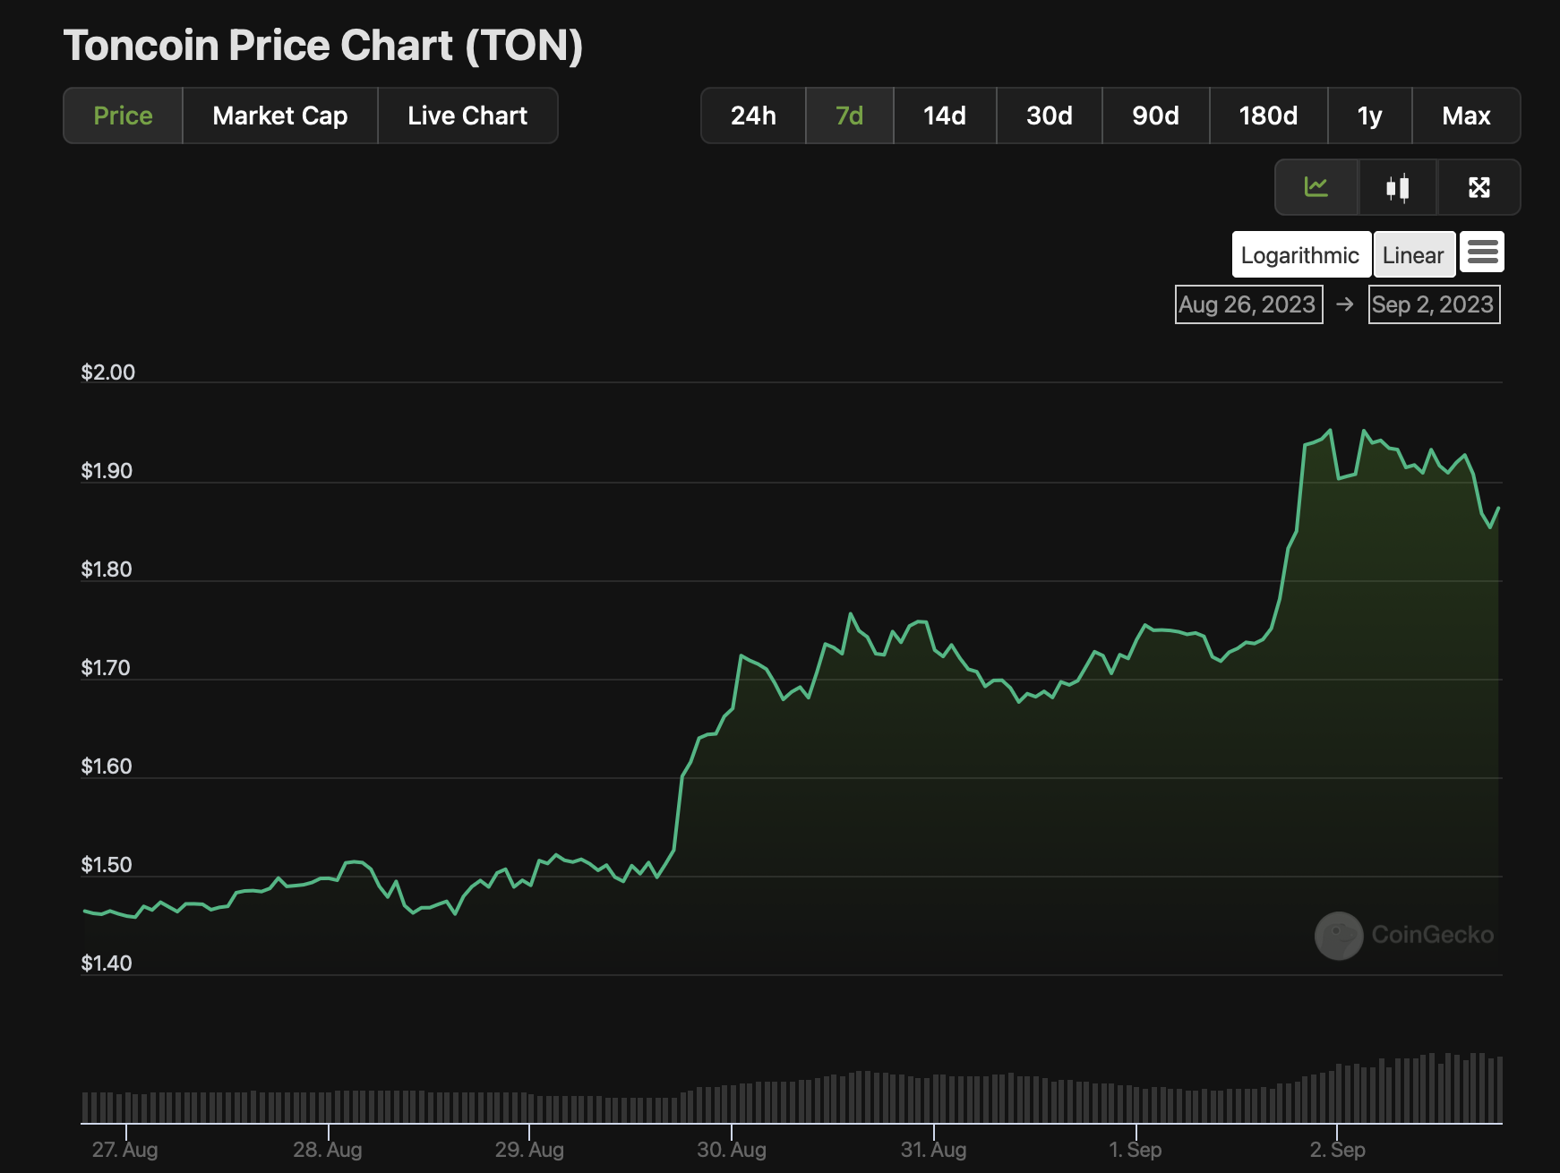Viewport: 1560px width, 1173px height.
Task: Open the Live Chart tab
Action: [467, 116]
